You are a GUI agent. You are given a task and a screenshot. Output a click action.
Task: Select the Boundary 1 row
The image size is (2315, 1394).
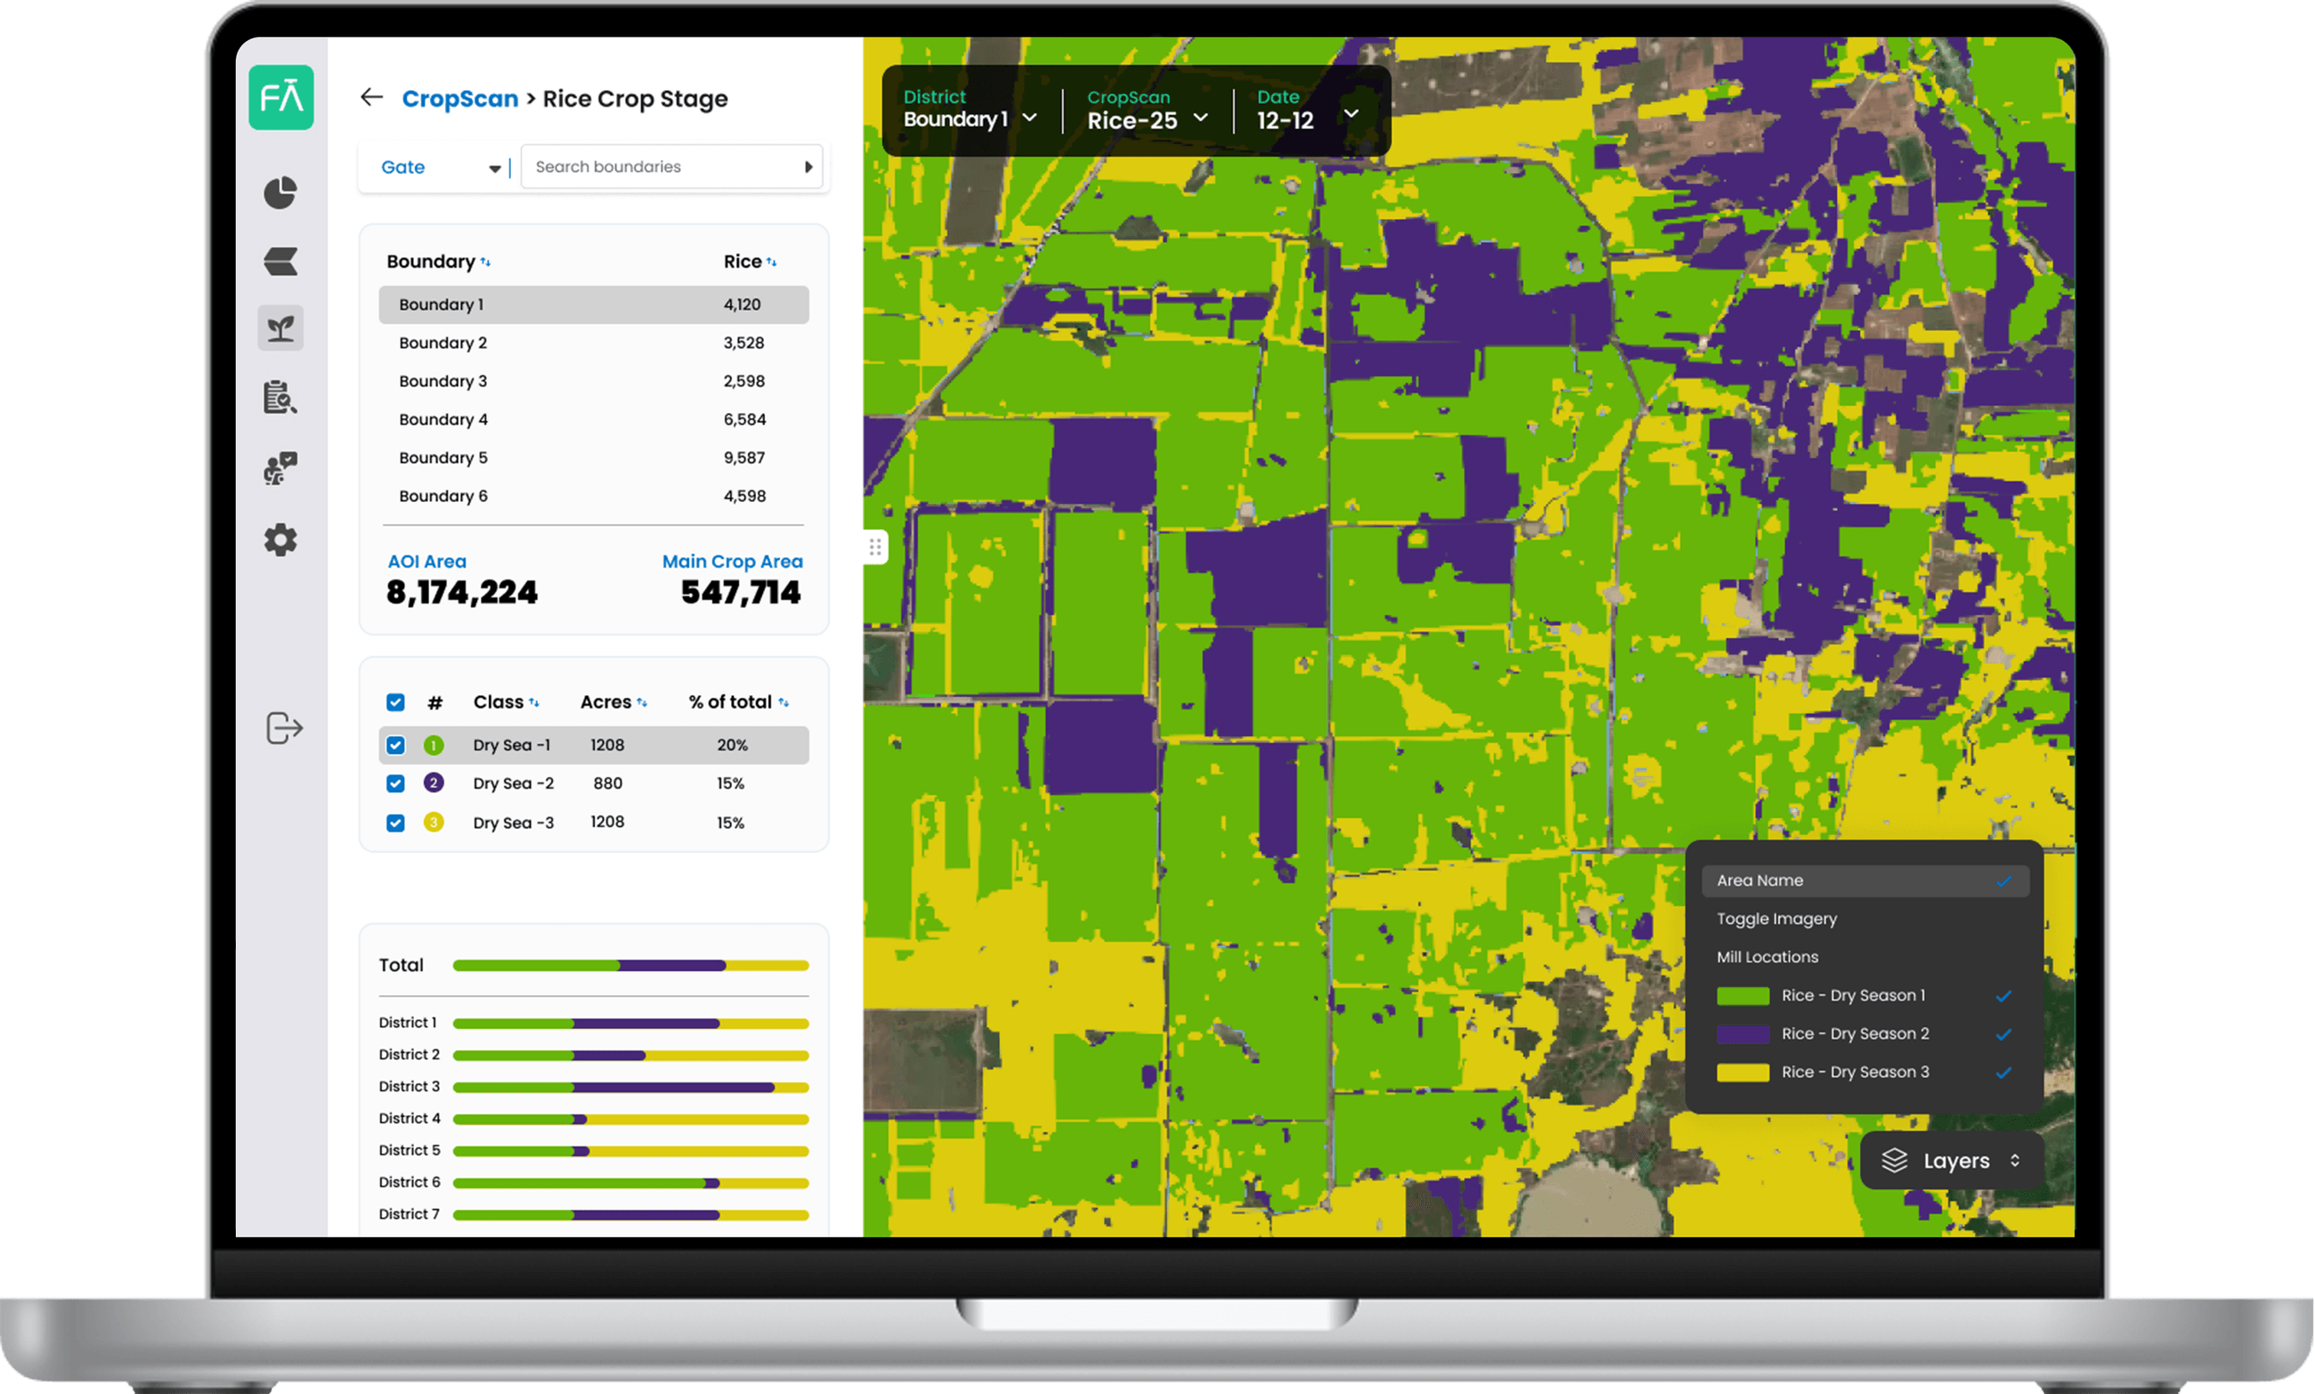[x=594, y=304]
